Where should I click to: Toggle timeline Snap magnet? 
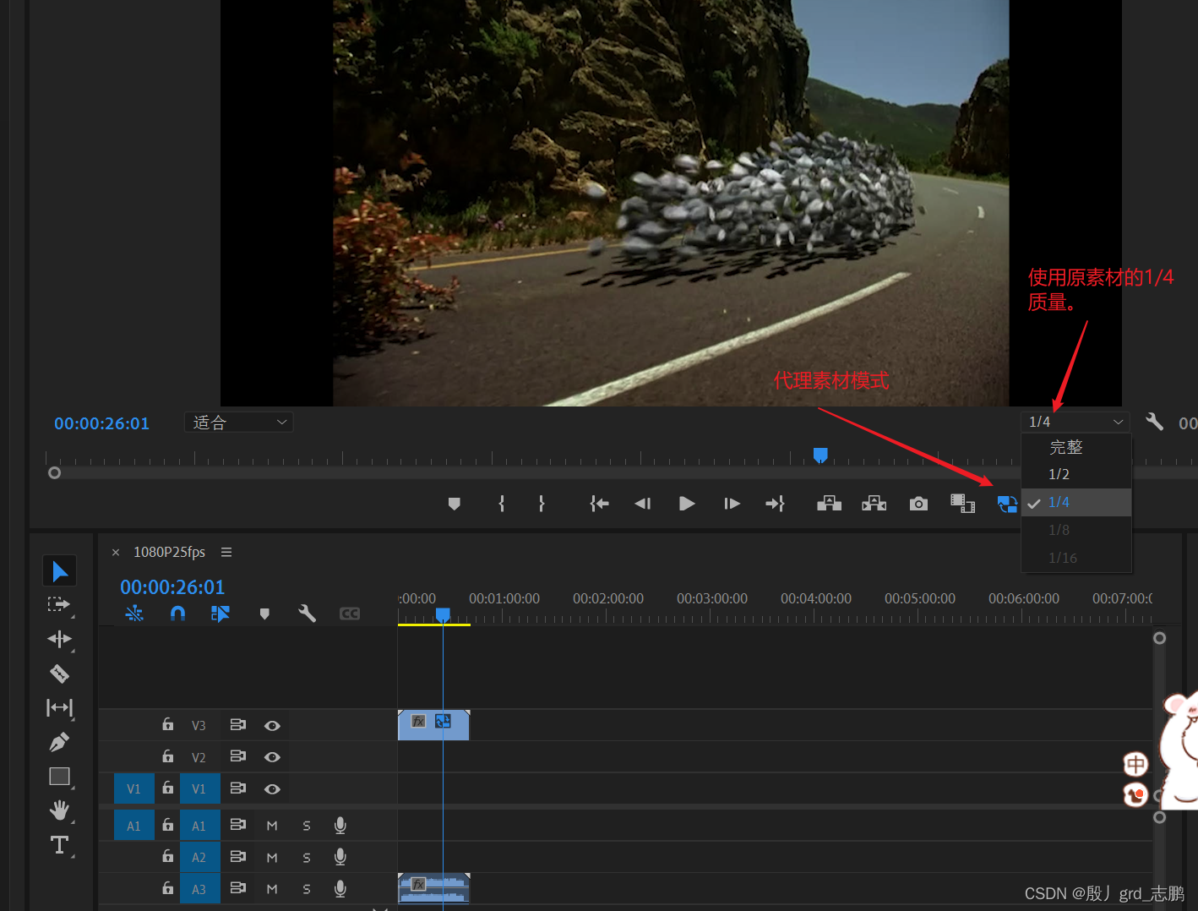tap(177, 614)
